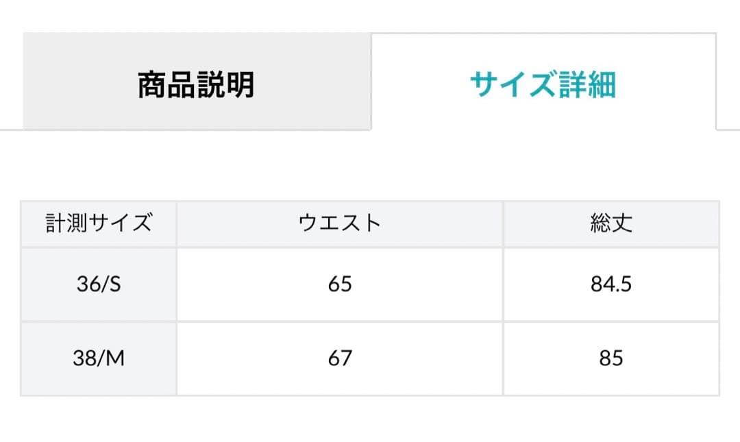Click the 計測サイズ text in first column
Screen dimensions: 740x442
click(99, 224)
